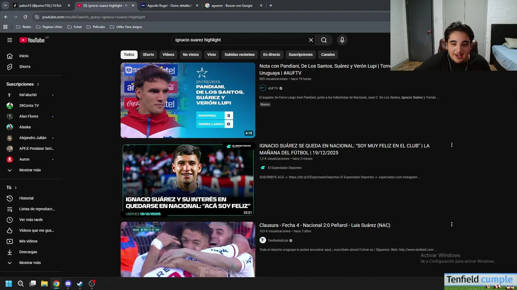The image size is (517, 290).
Task: Open Steam from the taskbar
Action: (x=80, y=284)
